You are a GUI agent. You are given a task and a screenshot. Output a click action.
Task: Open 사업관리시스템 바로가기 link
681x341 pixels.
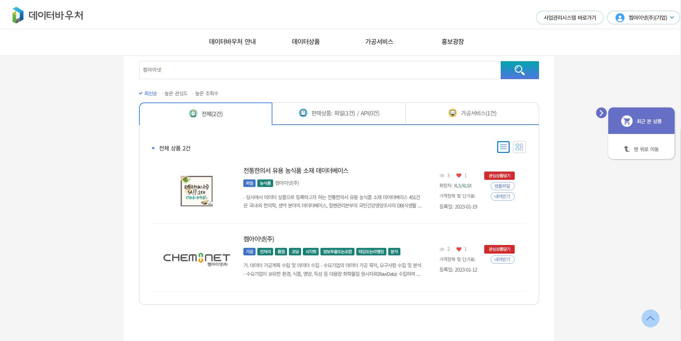click(x=570, y=18)
